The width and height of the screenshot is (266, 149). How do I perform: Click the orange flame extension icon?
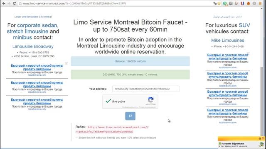(x=249, y=3)
